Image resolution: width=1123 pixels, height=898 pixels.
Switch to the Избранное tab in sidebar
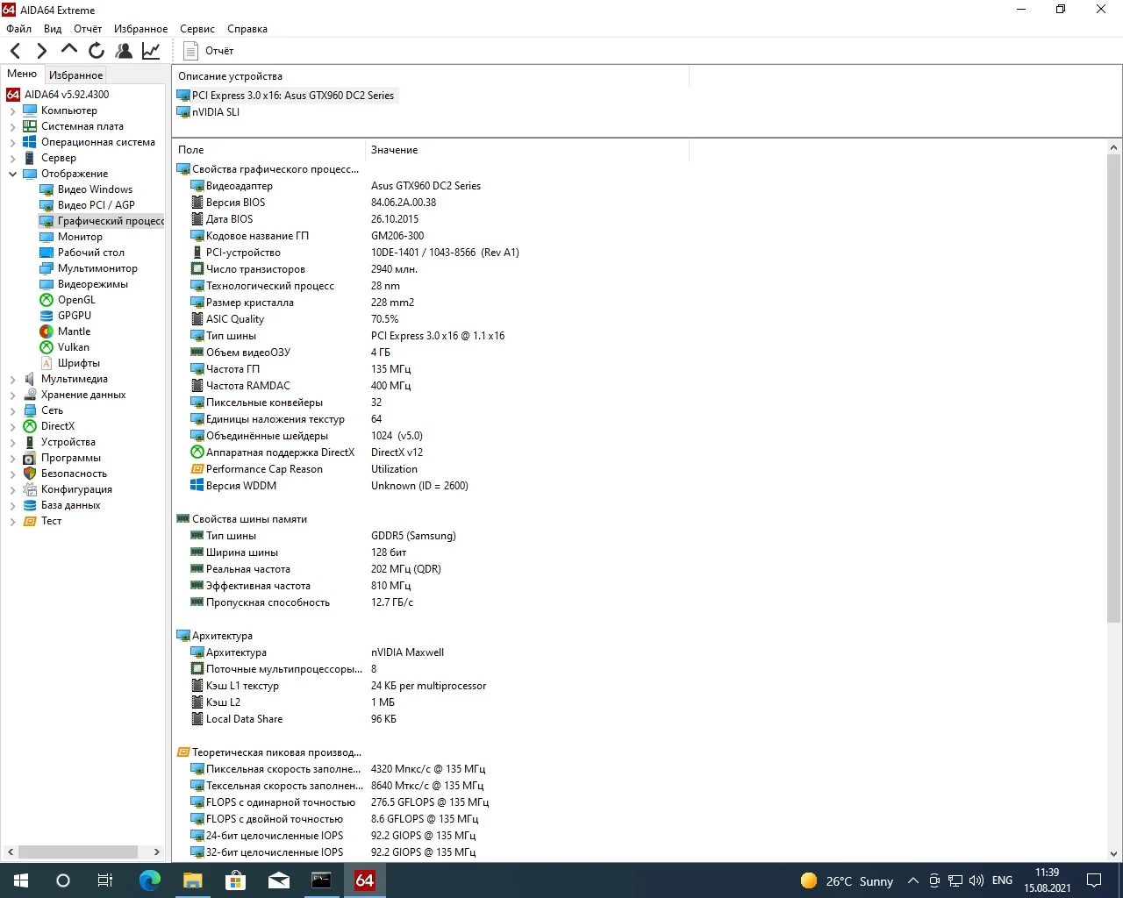pyautogui.click(x=75, y=75)
